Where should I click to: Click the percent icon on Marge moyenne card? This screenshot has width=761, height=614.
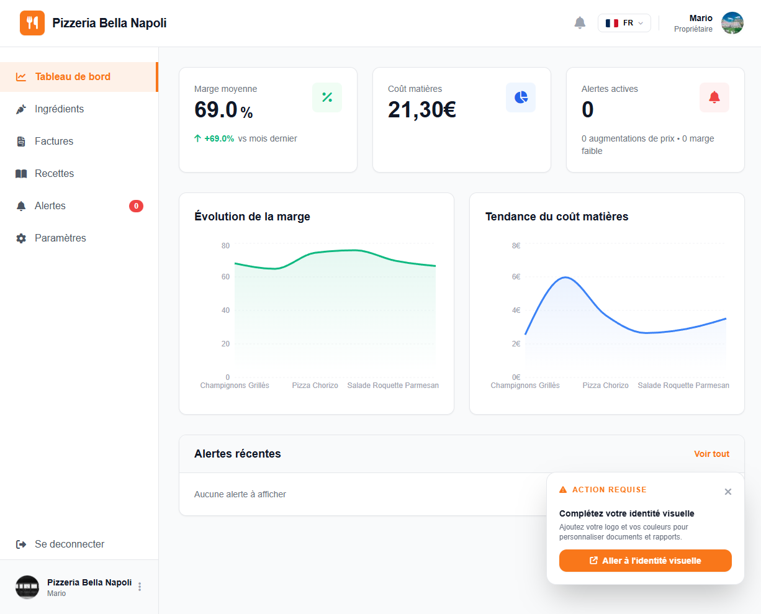pos(327,97)
